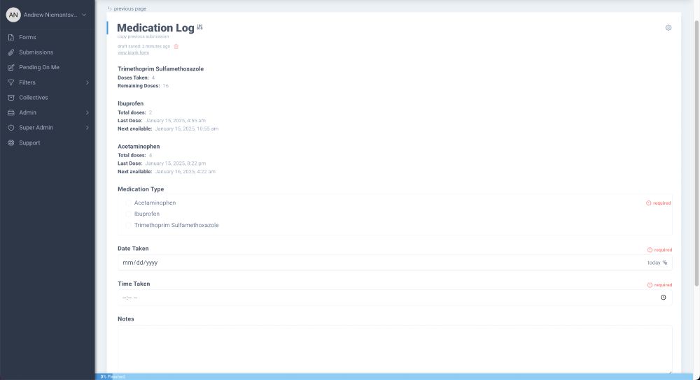Image resolution: width=700 pixels, height=380 pixels.
Task: Click the 0% Finished progress bar
Action: click(395, 377)
